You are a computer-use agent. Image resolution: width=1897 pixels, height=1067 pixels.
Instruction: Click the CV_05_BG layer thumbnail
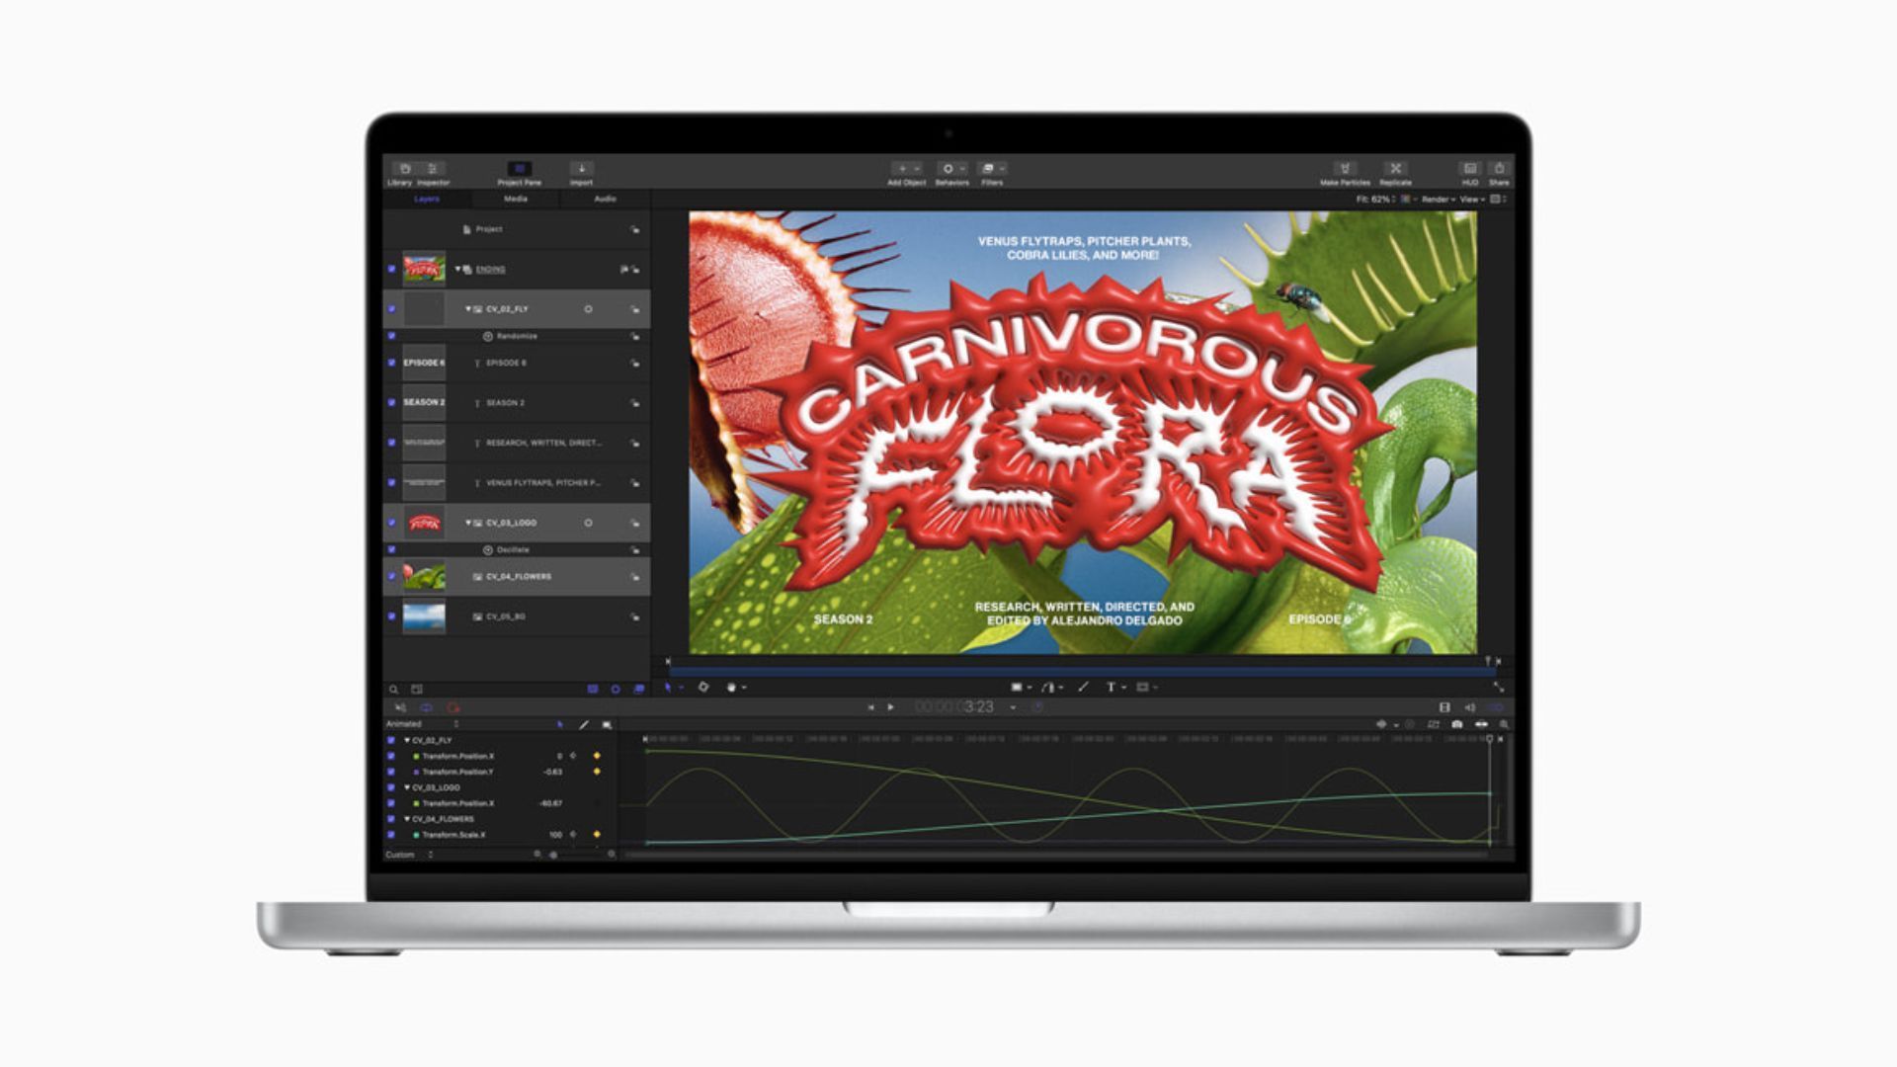pos(424,616)
